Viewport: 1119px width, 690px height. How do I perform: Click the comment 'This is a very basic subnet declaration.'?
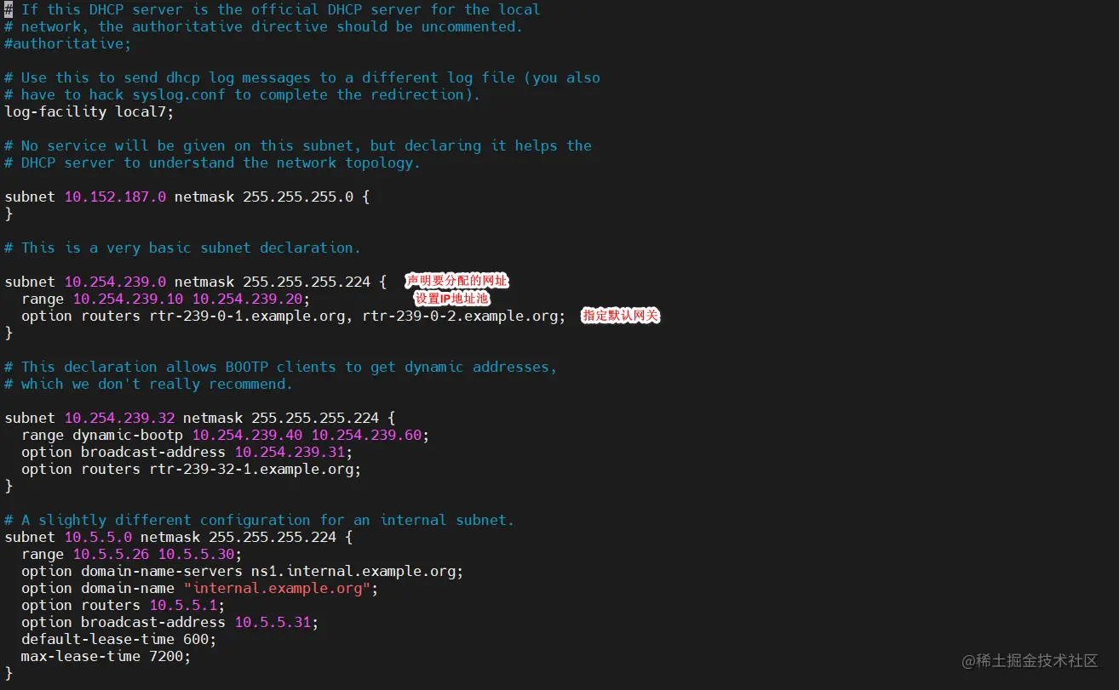183,248
